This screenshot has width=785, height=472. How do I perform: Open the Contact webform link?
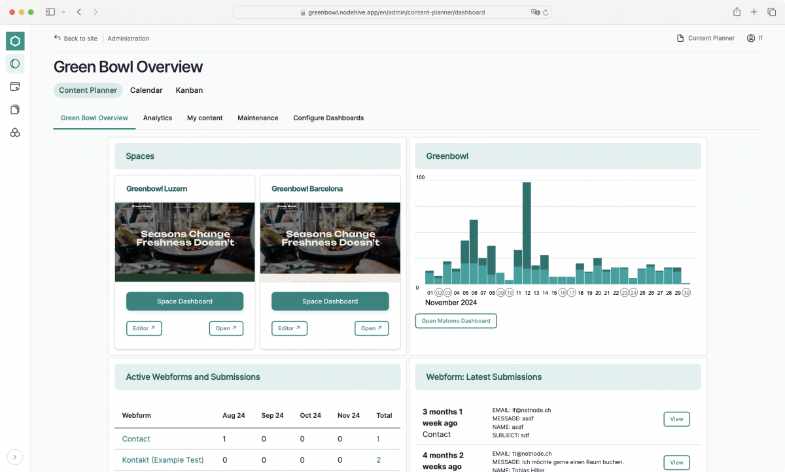136,439
